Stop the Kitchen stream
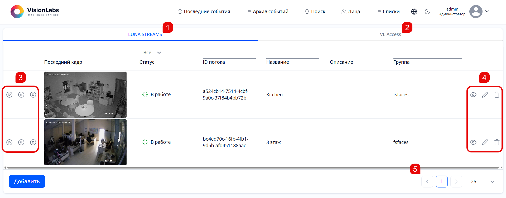The width and height of the screenshot is (506, 198). 33,95
